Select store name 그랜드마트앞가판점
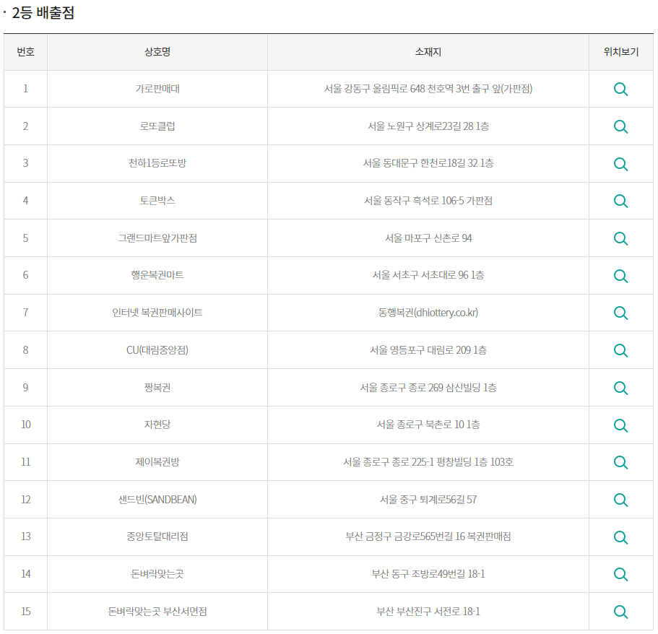This screenshot has width=658, height=634. (157, 238)
